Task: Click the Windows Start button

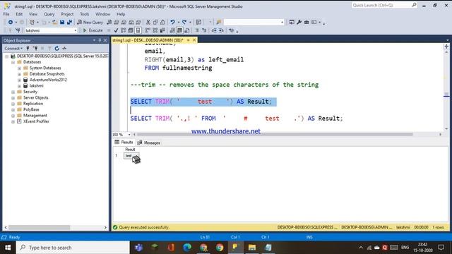Action: (8, 248)
